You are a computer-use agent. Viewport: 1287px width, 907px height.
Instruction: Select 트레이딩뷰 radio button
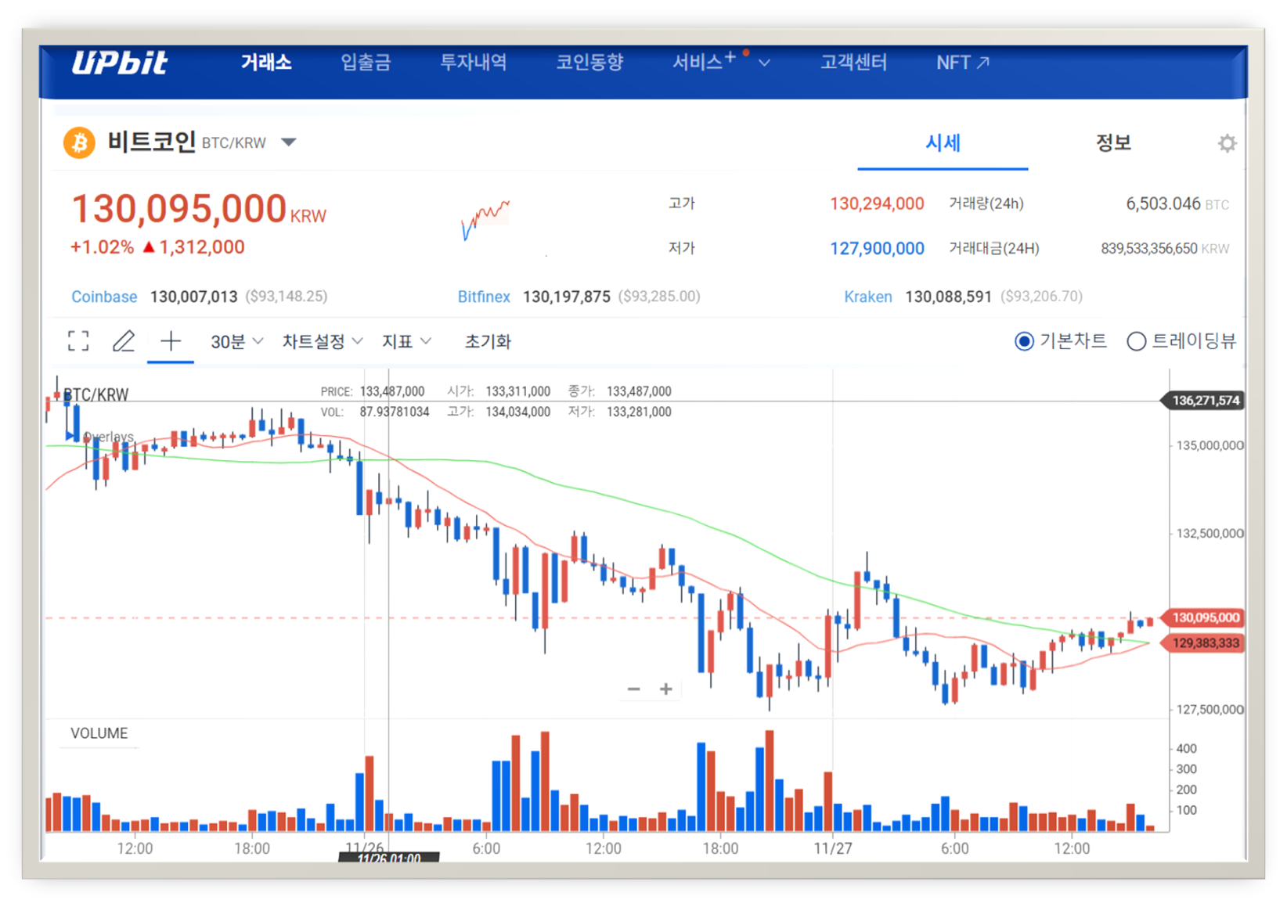pyautogui.click(x=1136, y=341)
